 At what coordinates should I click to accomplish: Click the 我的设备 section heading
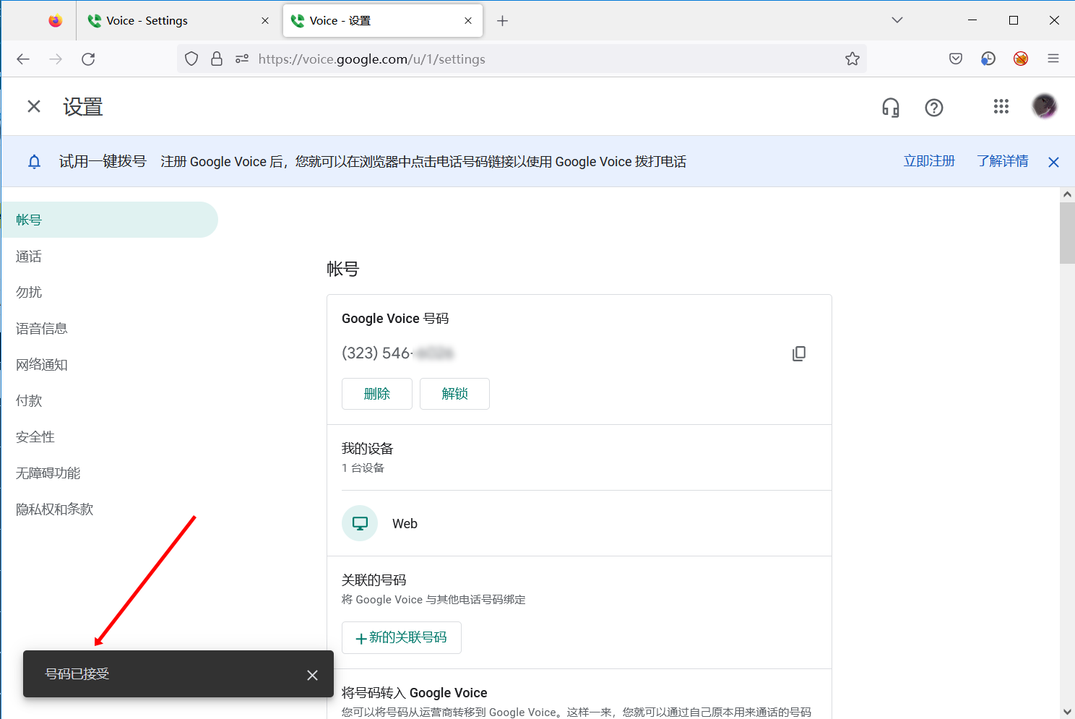click(368, 449)
